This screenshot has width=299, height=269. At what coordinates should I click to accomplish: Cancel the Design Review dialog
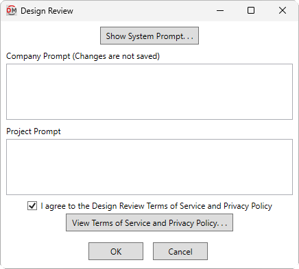180,251
